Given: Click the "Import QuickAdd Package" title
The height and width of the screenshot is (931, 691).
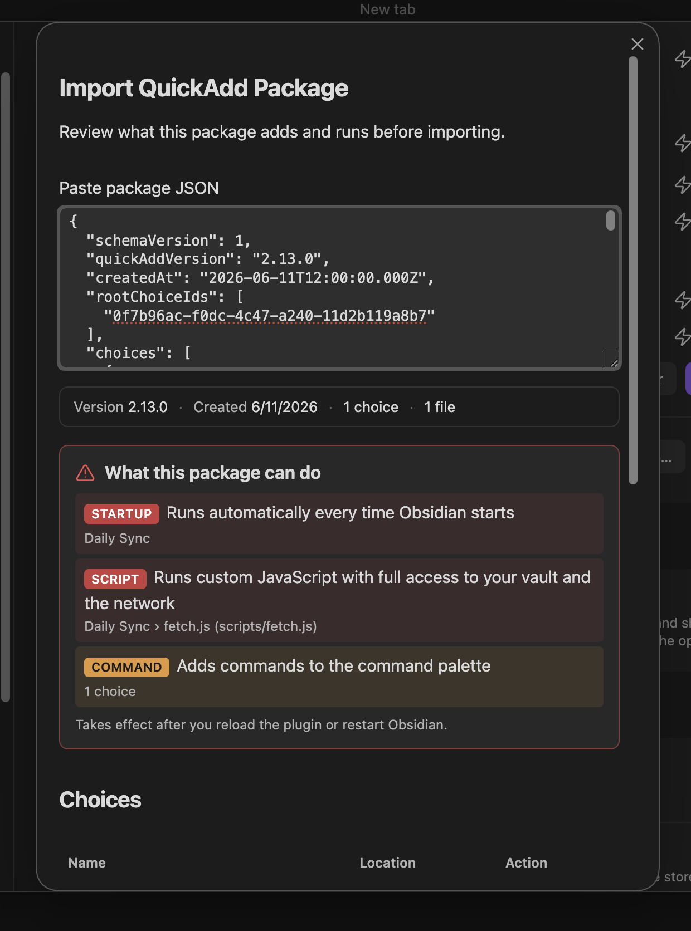Looking at the screenshot, I should [x=204, y=88].
